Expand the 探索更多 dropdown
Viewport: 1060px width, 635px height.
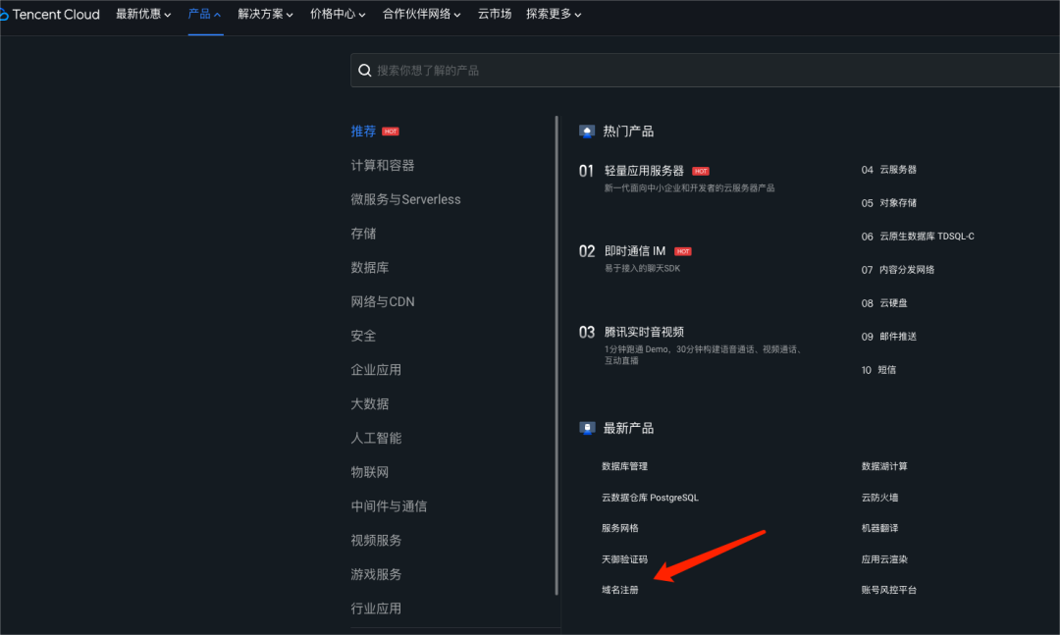[554, 14]
